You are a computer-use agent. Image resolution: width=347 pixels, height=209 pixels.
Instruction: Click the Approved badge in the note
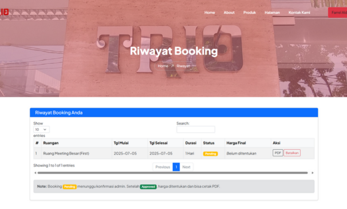(148, 187)
